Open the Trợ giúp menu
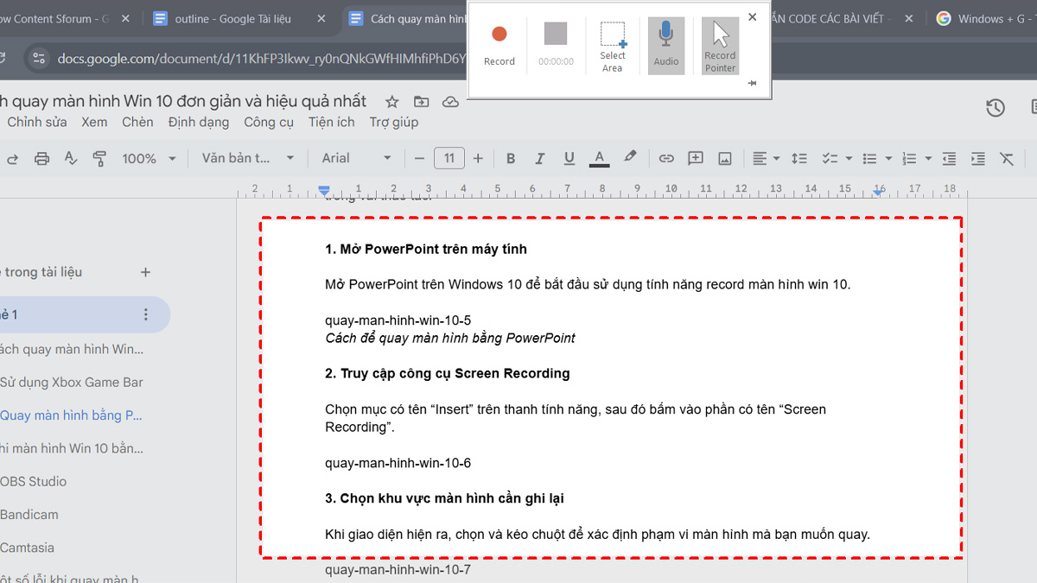 click(394, 123)
